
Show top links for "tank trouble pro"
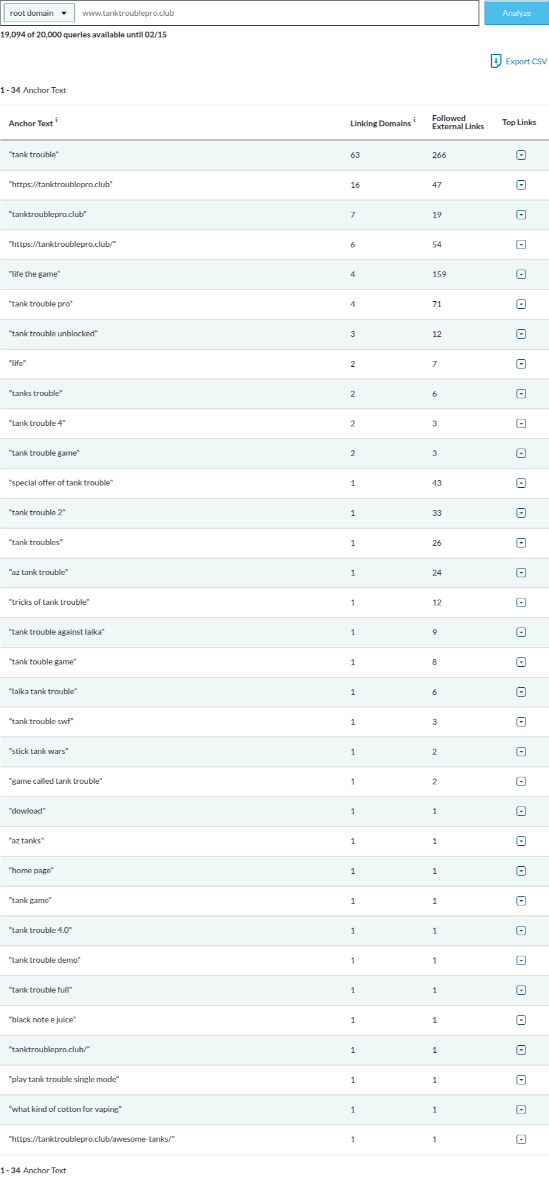522,304
